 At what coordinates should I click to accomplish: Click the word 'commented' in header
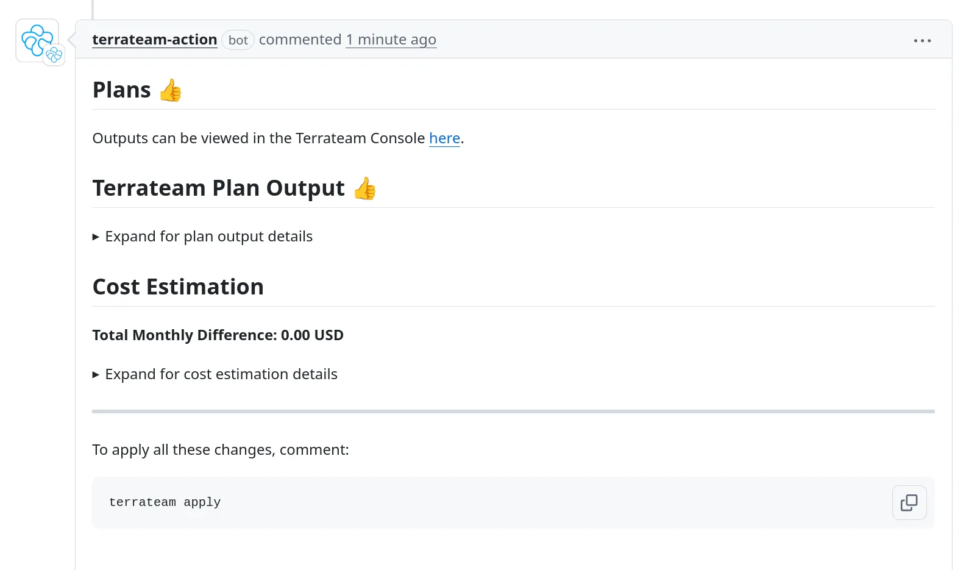click(300, 40)
